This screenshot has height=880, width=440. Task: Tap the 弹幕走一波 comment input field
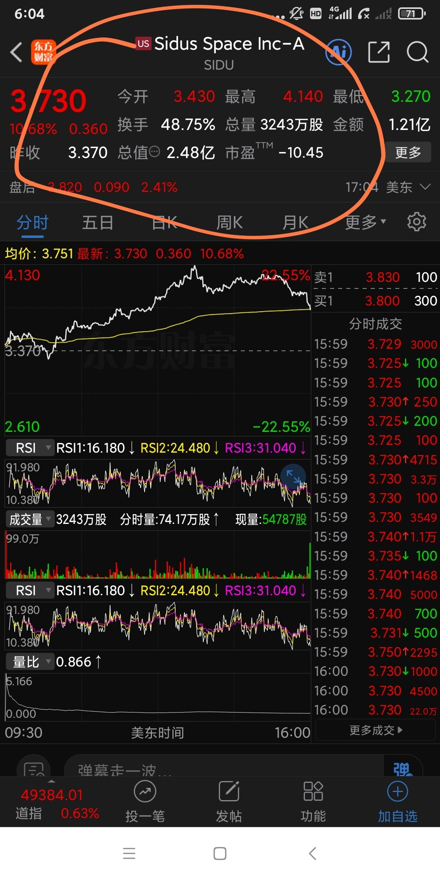tap(224, 768)
